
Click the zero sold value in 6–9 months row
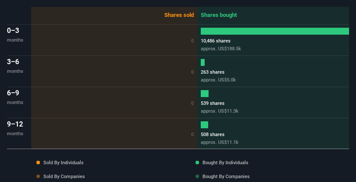point(193,103)
